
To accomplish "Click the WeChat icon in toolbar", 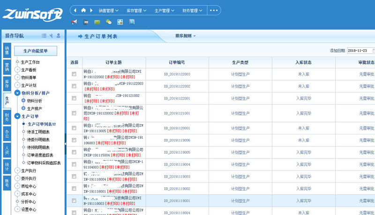I will [x=109, y=22].
